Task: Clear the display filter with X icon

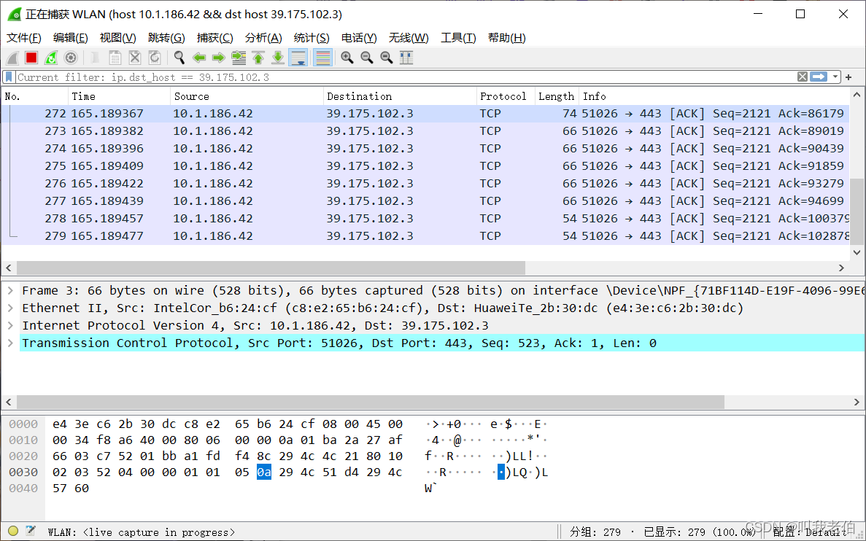Action: pyautogui.click(x=803, y=77)
